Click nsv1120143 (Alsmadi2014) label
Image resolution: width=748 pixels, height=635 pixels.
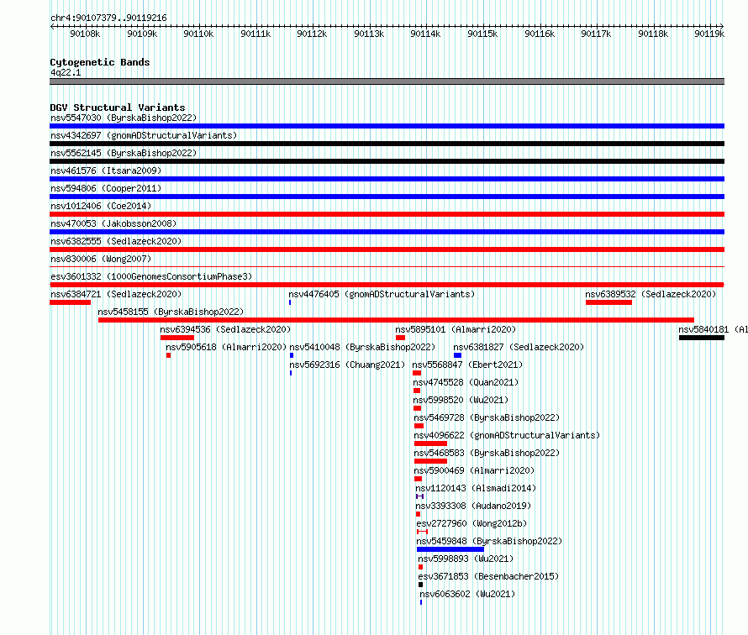476,488
